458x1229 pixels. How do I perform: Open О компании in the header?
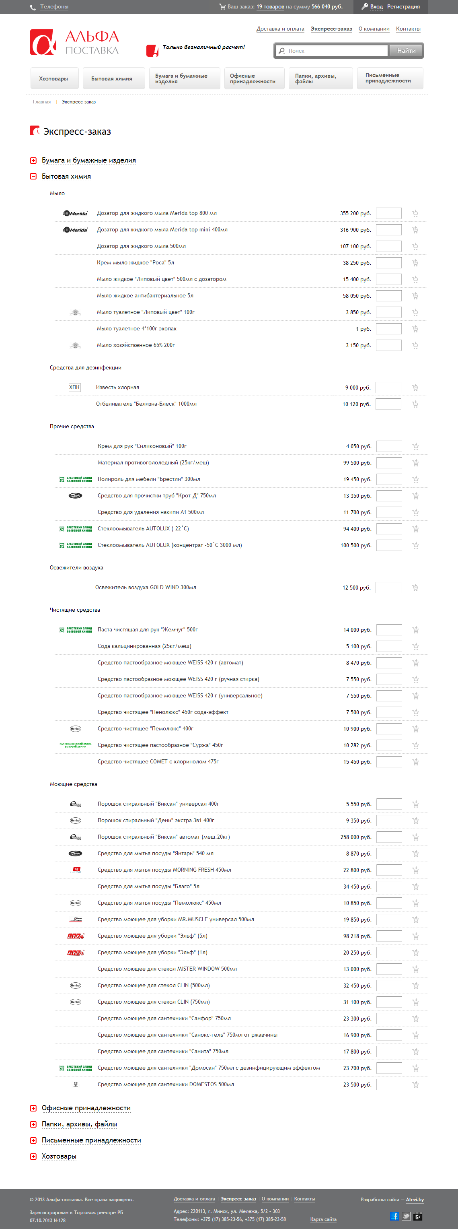374,29
